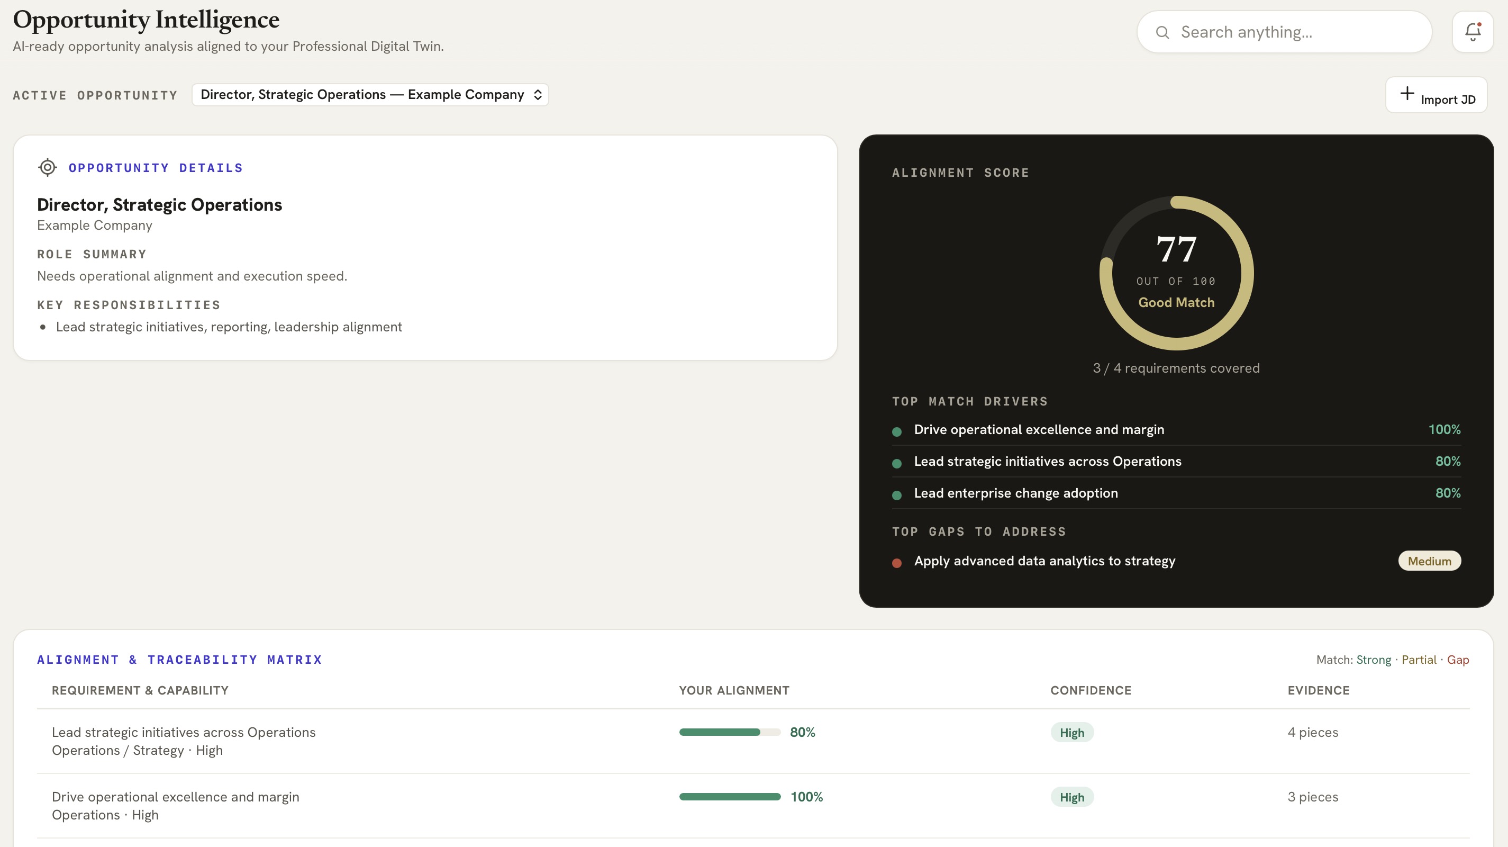Click the 80% alignment progress bar
Image resolution: width=1508 pixels, height=847 pixels.
tap(730, 732)
